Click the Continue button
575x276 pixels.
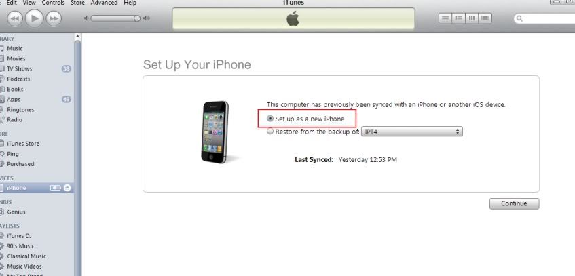point(514,204)
